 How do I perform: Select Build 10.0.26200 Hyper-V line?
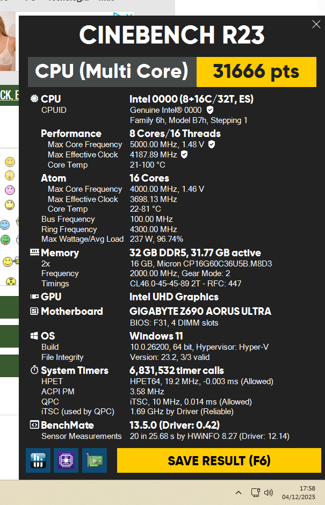(199, 347)
